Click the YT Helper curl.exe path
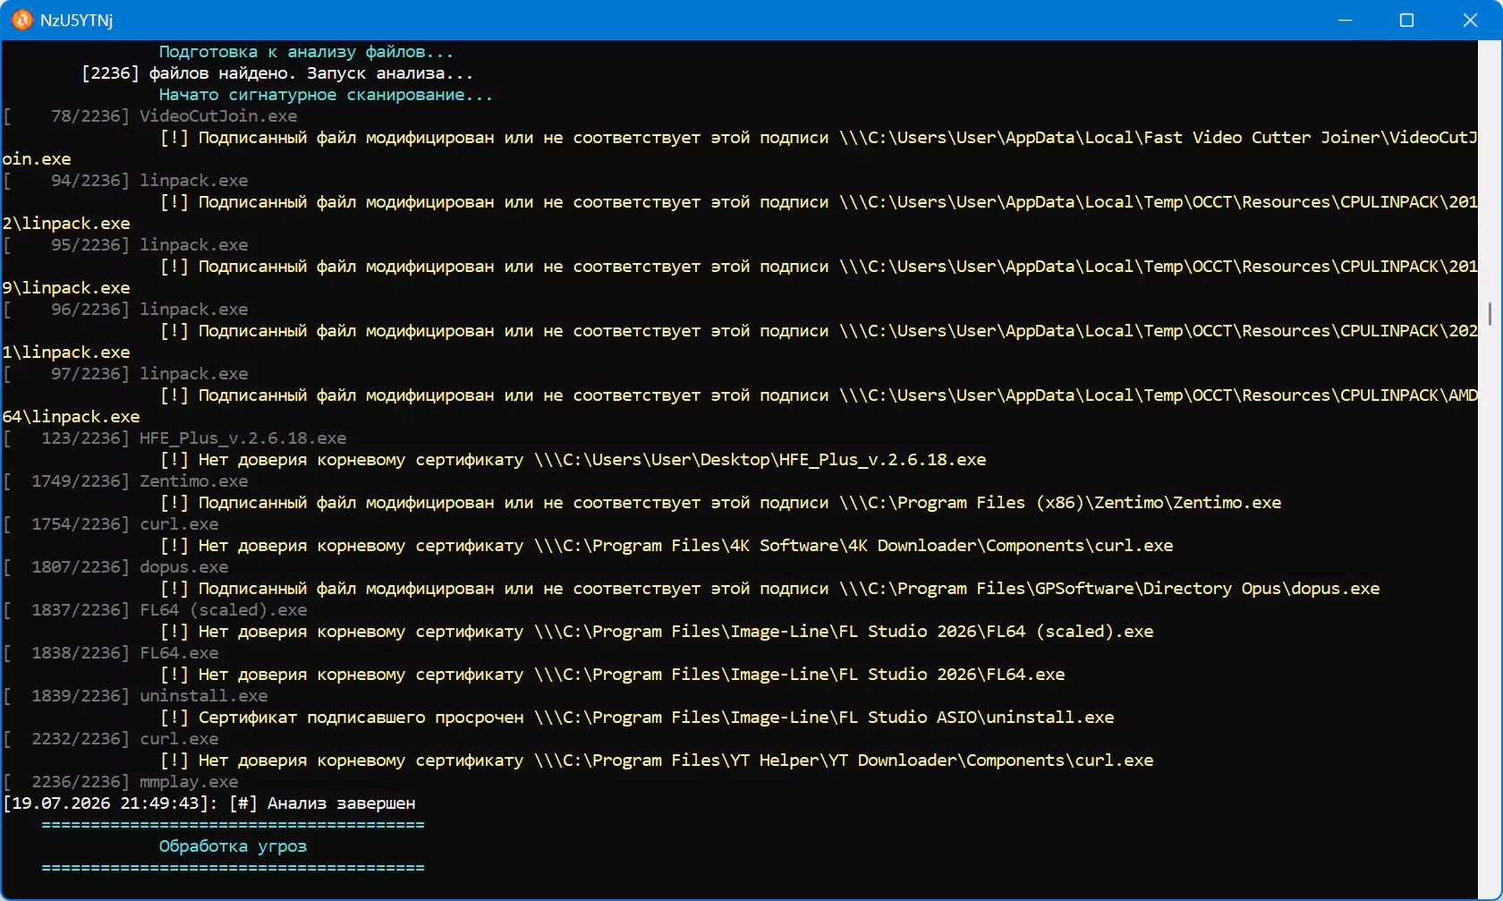1503x901 pixels. (844, 761)
